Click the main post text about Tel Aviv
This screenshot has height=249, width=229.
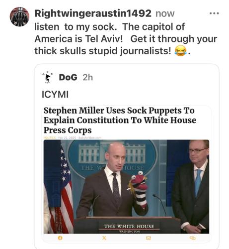126,39
